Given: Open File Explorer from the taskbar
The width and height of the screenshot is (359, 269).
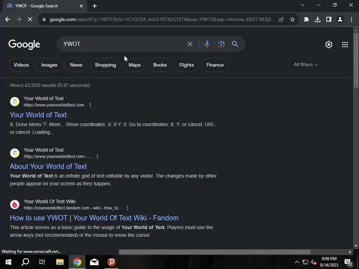Looking at the screenshot, I should (x=60, y=262).
